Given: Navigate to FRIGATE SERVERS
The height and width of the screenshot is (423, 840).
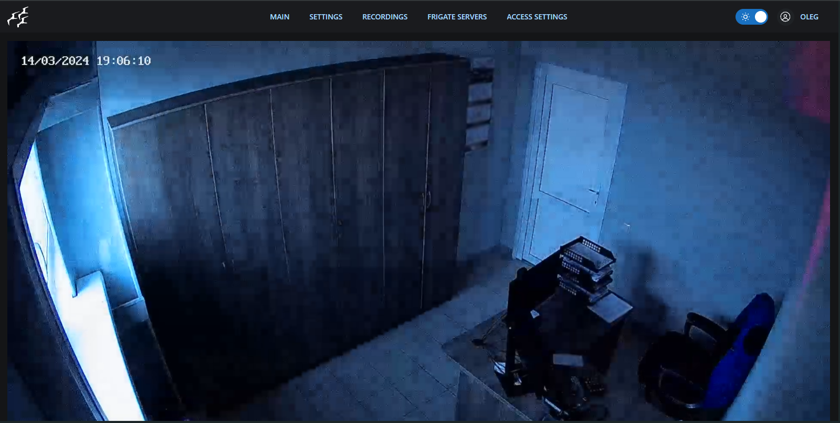Looking at the screenshot, I should (x=457, y=17).
